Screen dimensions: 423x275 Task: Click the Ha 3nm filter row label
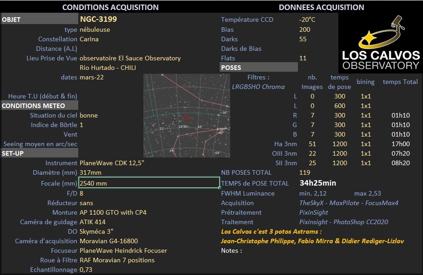(x=286, y=144)
